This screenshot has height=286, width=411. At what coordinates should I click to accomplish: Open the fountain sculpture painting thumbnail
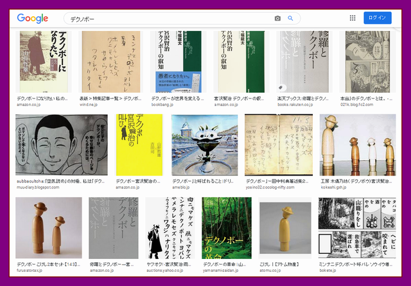coord(205,145)
